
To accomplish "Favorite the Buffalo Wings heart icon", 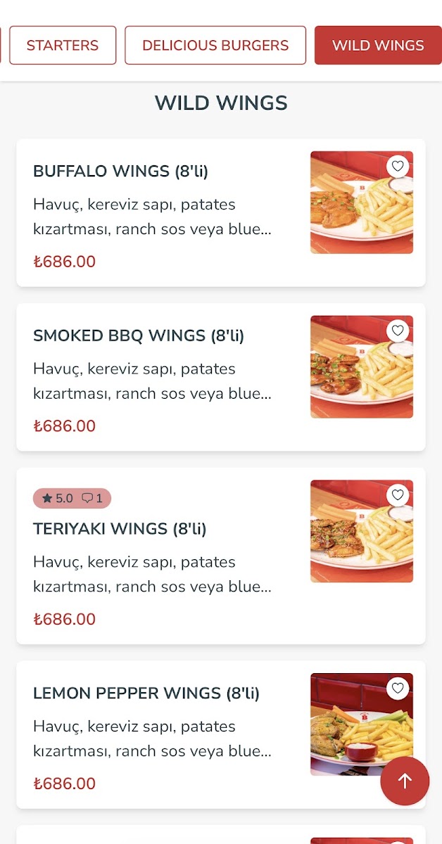I will 398,167.
